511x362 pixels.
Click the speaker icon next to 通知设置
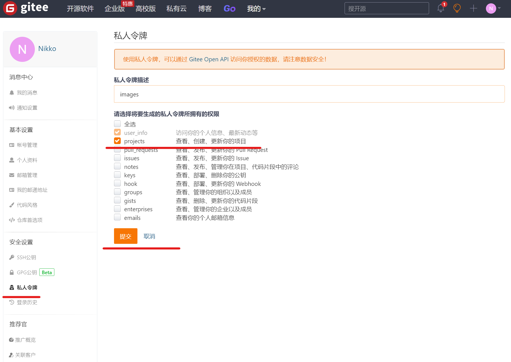click(x=11, y=108)
